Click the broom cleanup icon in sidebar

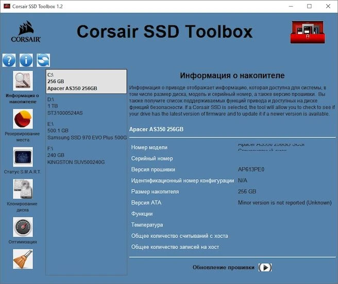coord(23,260)
